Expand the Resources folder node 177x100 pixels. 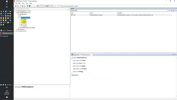[17, 29]
